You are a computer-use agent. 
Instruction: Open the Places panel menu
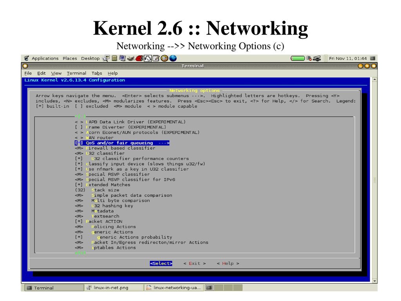click(x=70, y=58)
